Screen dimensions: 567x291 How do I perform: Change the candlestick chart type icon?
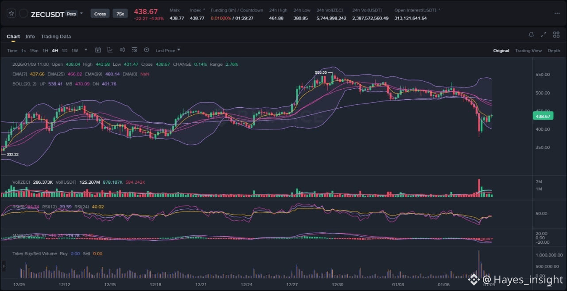[122, 50]
